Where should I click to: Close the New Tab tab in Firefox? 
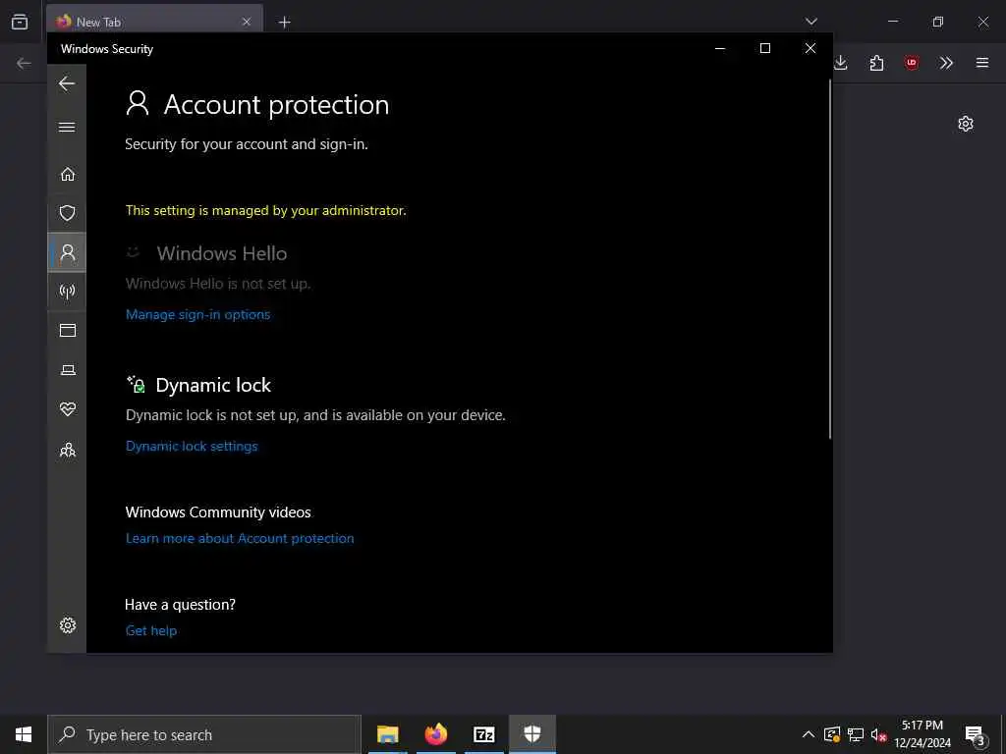[247, 22]
